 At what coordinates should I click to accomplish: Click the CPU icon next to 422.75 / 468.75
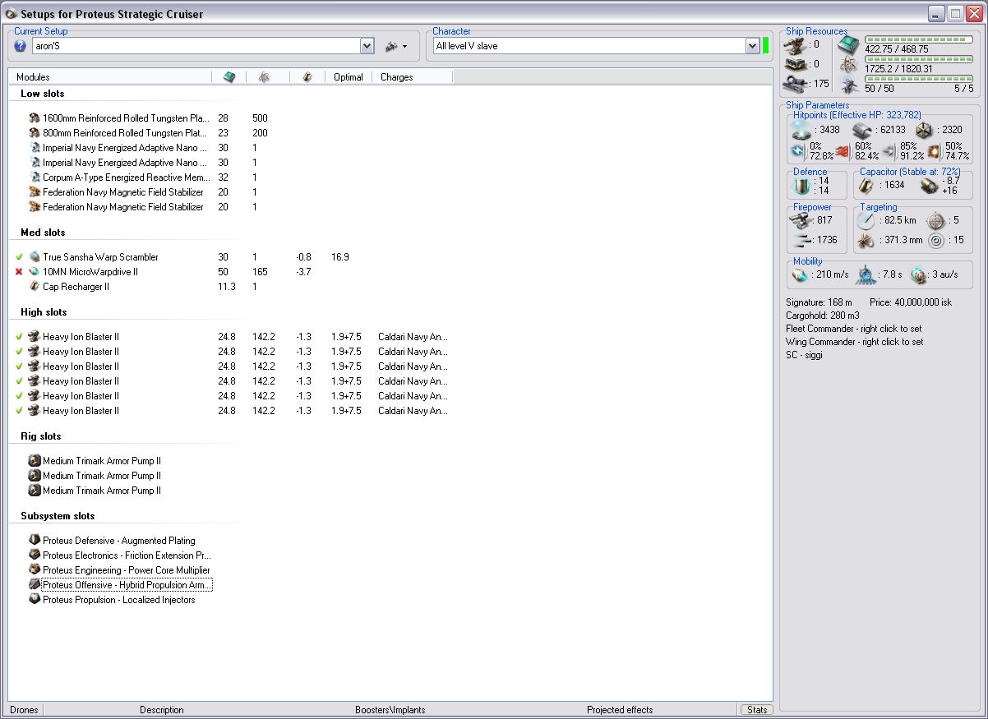point(849,44)
